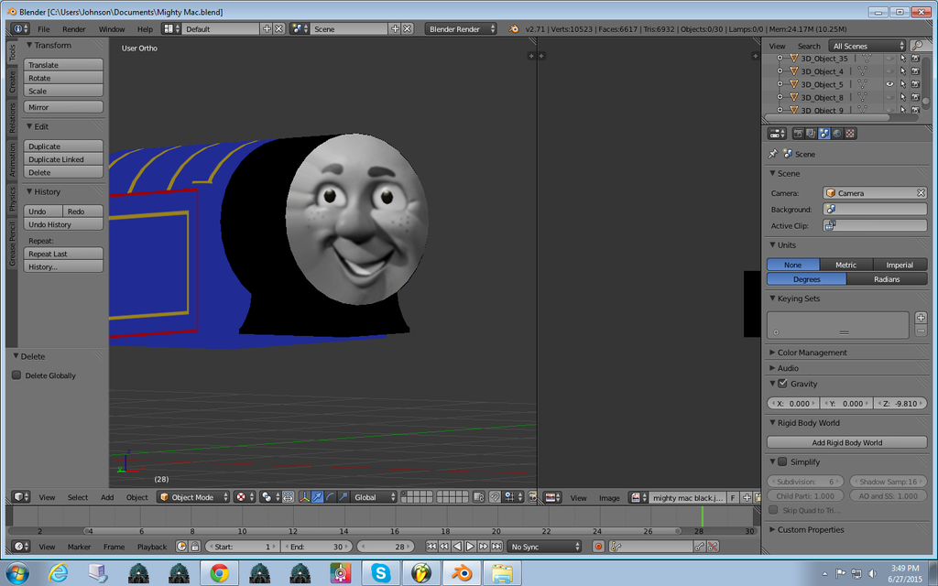Open the Render tab in the Properties editor
Viewport: 938px width, 586px height.
pos(798,134)
